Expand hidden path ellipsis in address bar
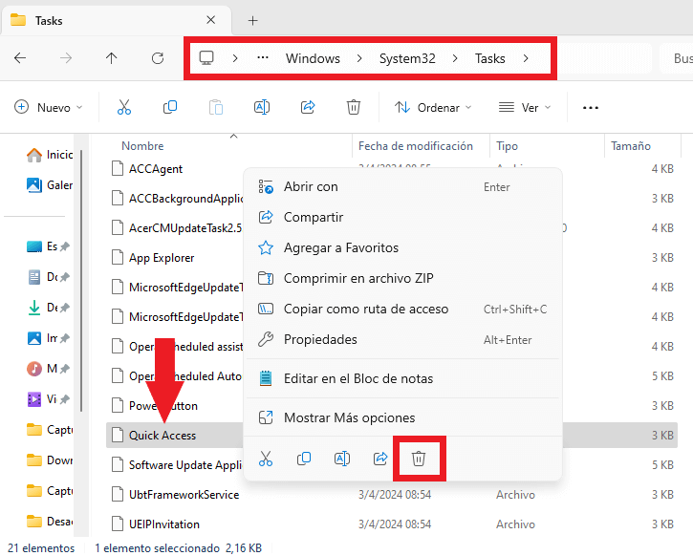The width and height of the screenshot is (693, 556). [263, 58]
